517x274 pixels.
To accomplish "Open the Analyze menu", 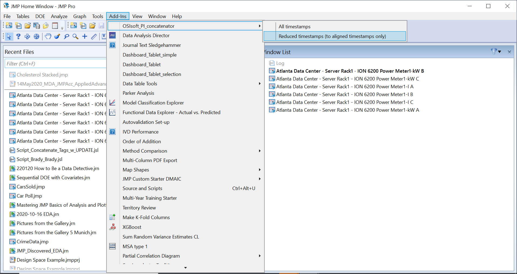I will [59, 16].
